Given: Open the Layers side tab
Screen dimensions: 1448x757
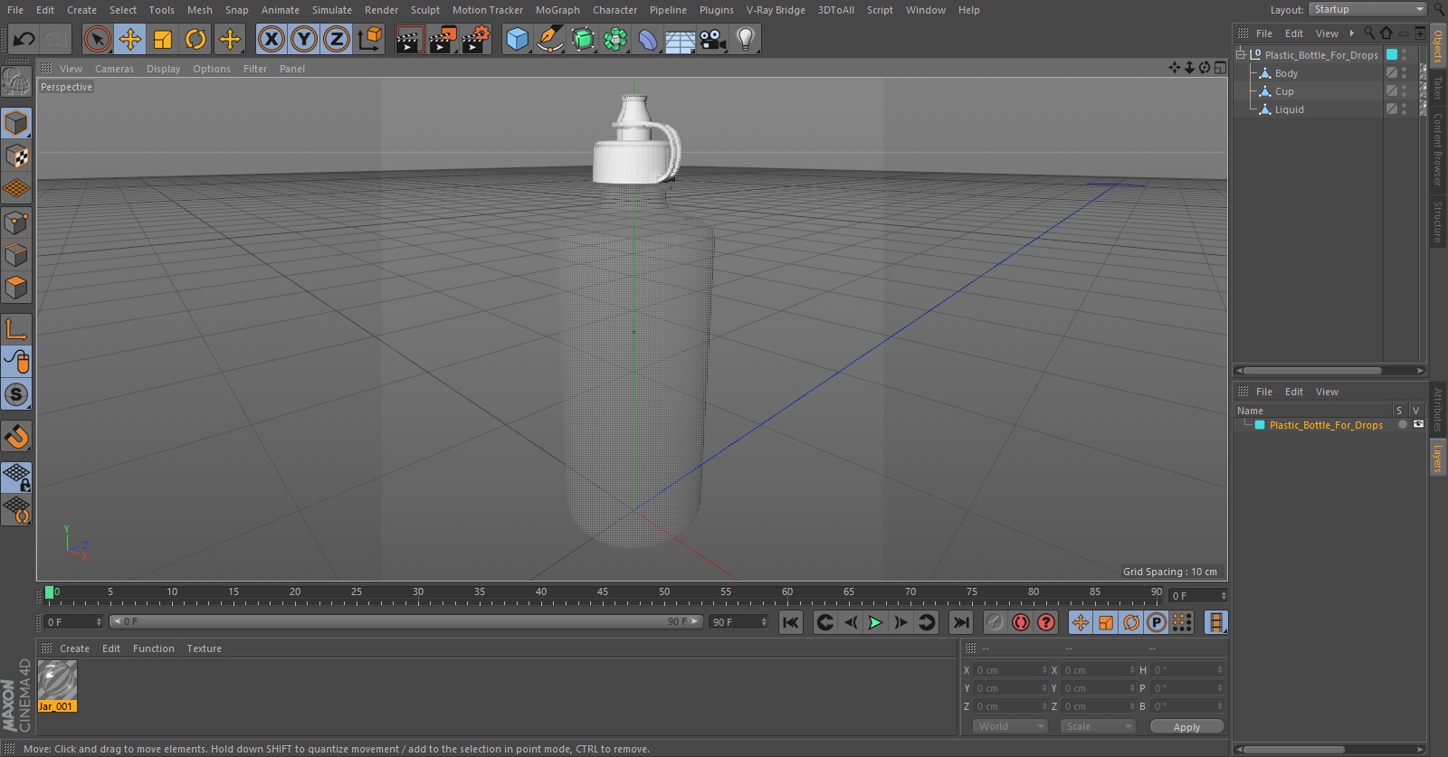Looking at the screenshot, I should pyautogui.click(x=1437, y=459).
